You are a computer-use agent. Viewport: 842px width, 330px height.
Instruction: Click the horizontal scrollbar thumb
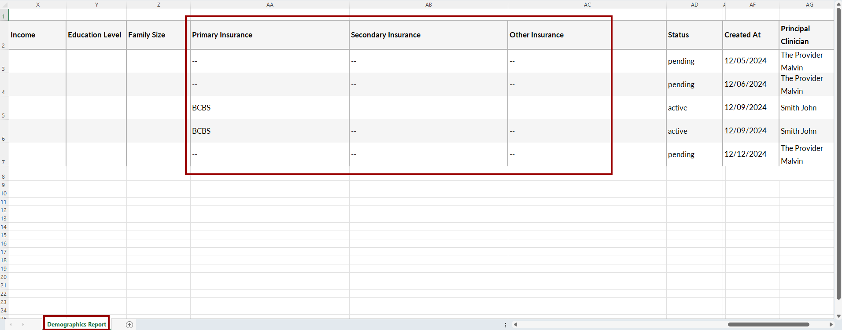click(x=768, y=325)
